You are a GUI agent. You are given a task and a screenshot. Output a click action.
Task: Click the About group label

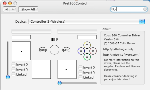pos(106,29)
